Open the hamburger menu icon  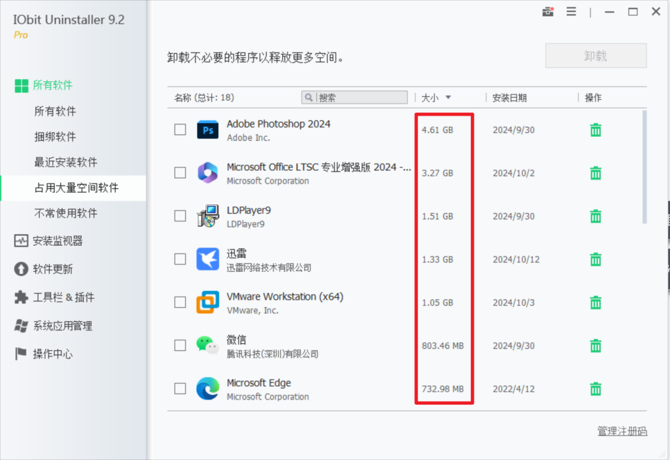[571, 12]
